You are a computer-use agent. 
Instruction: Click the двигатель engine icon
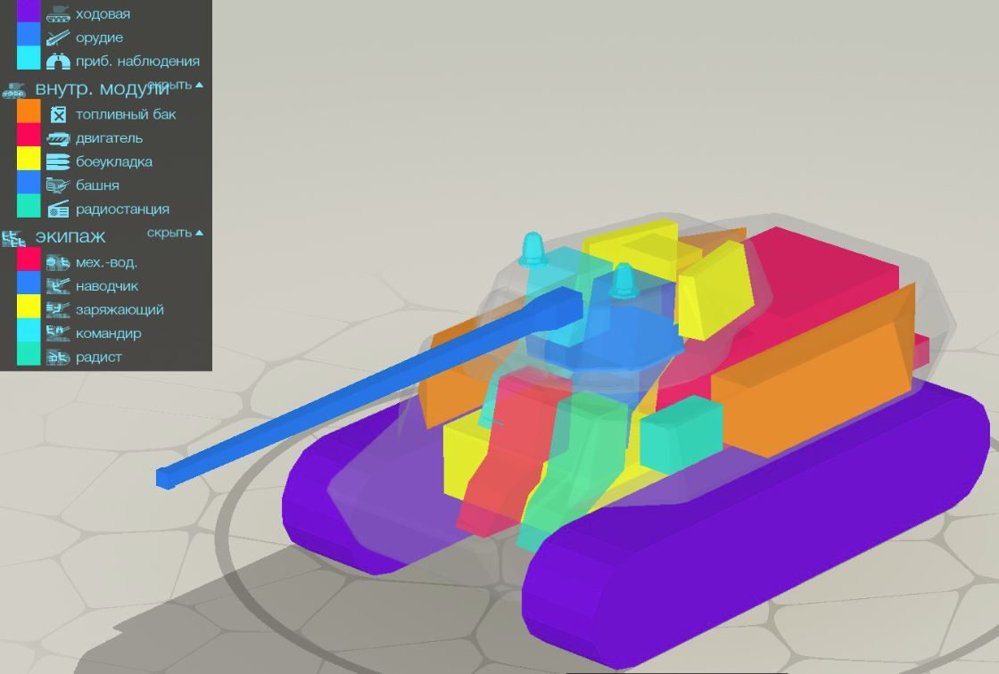click(58, 138)
